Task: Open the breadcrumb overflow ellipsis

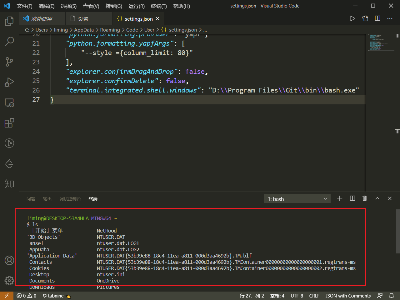Action: click(205, 30)
